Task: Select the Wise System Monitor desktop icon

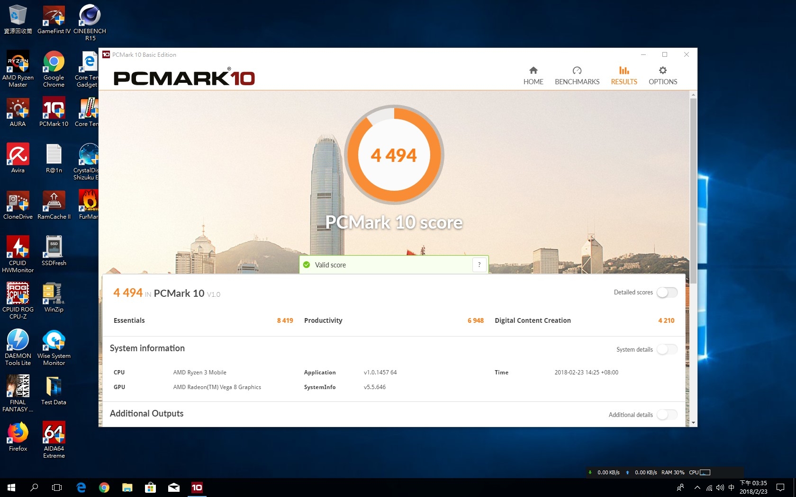Action: click(54, 347)
